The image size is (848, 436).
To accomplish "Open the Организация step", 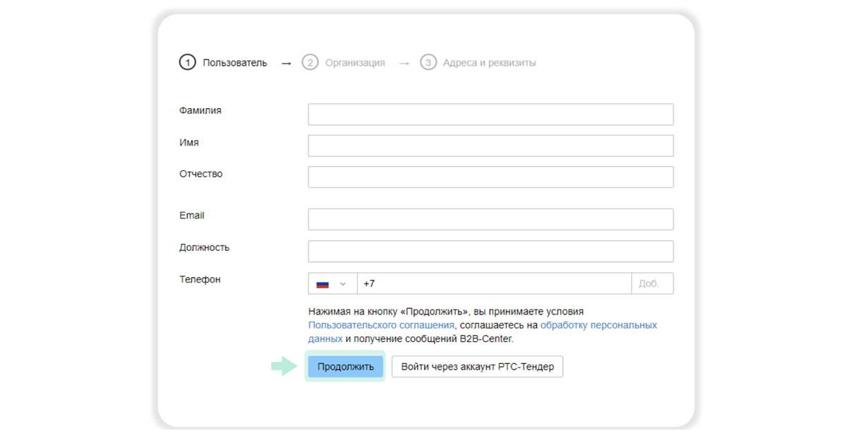I will tap(355, 63).
